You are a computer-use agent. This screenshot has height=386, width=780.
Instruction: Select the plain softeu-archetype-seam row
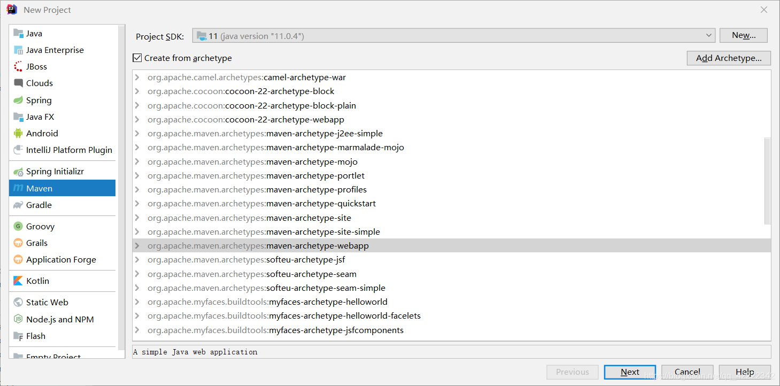pyautogui.click(x=452, y=274)
